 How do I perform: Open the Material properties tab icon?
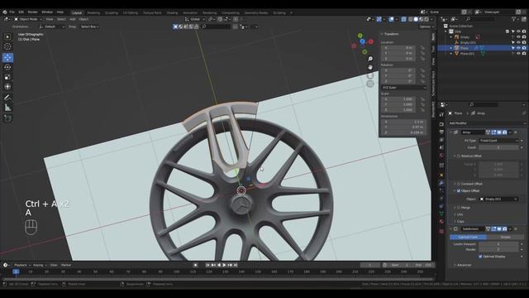click(x=441, y=222)
